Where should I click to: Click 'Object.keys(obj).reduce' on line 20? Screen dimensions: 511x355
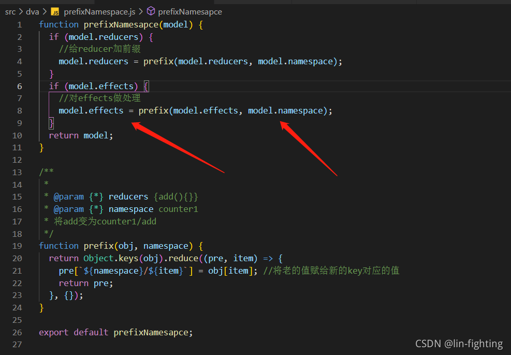pos(141,259)
